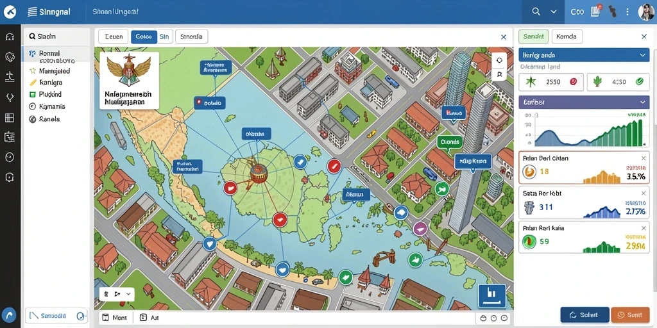657x328 pixels.
Task: Click the clock icon in left sidebar
Action: point(10,157)
